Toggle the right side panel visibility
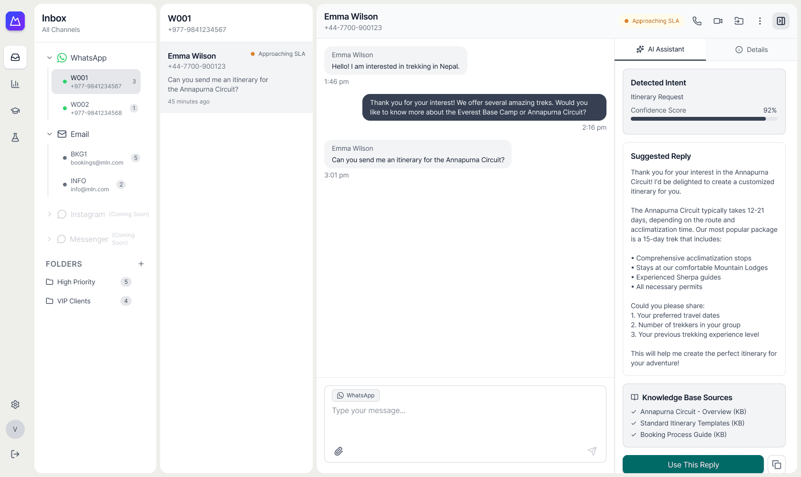The image size is (801, 477). [781, 21]
